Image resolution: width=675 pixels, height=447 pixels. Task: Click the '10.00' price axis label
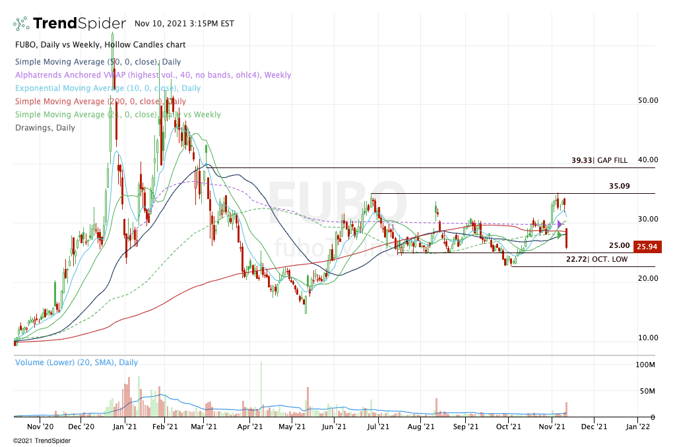pyautogui.click(x=648, y=338)
